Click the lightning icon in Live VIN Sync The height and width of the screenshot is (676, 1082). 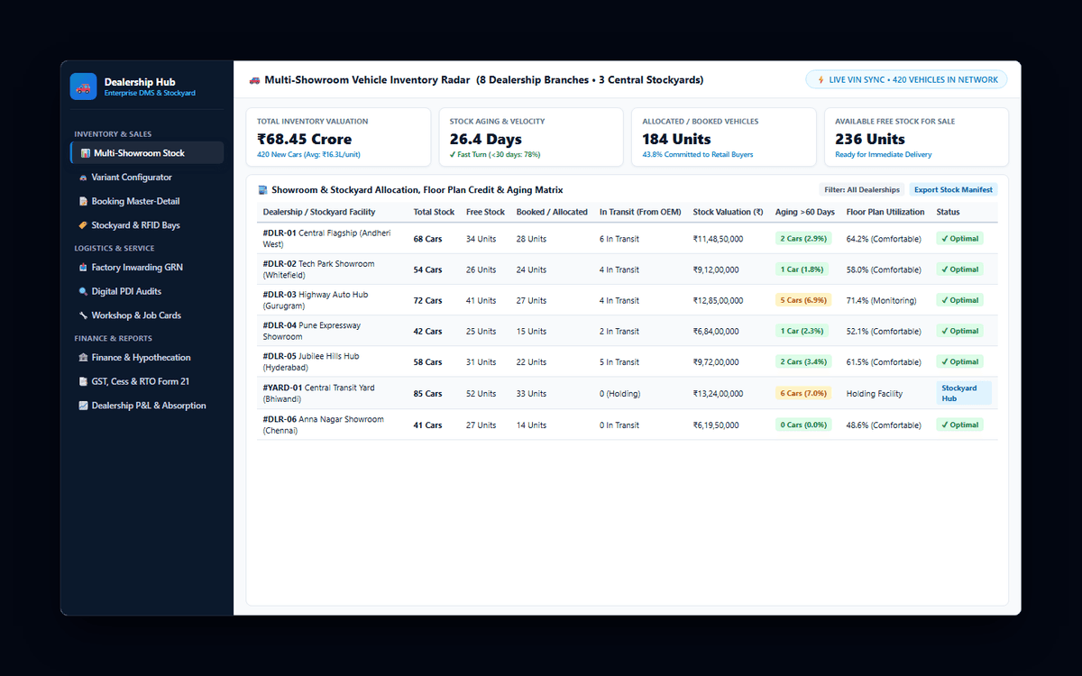click(x=821, y=80)
